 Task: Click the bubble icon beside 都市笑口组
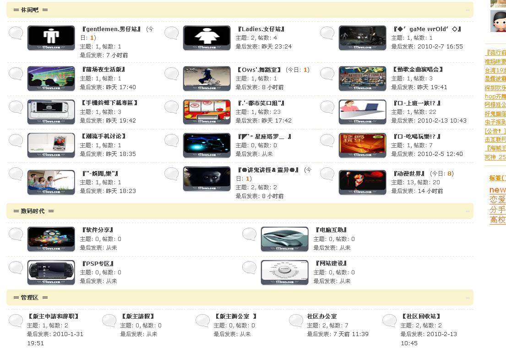[172, 107]
